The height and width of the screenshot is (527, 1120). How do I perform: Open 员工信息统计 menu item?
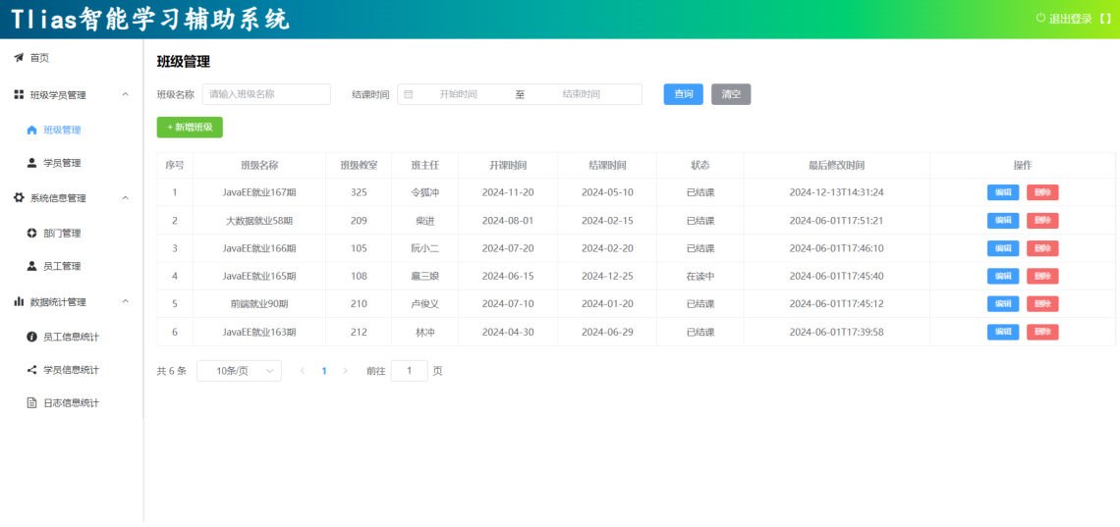coord(72,337)
